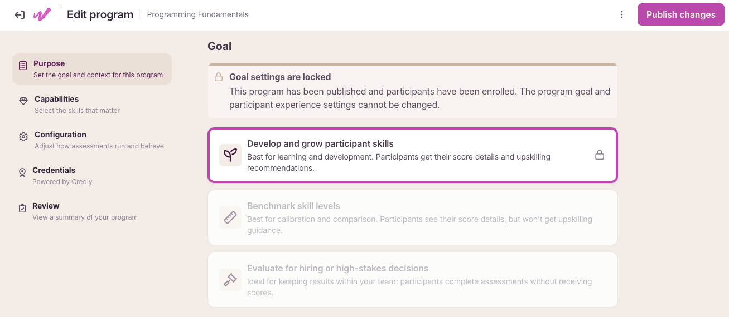Image resolution: width=729 pixels, height=317 pixels.
Task: Click the Credentials badge icon
Action: click(x=22, y=172)
